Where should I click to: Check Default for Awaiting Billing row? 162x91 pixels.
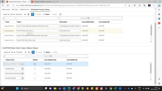coord(35,69)
